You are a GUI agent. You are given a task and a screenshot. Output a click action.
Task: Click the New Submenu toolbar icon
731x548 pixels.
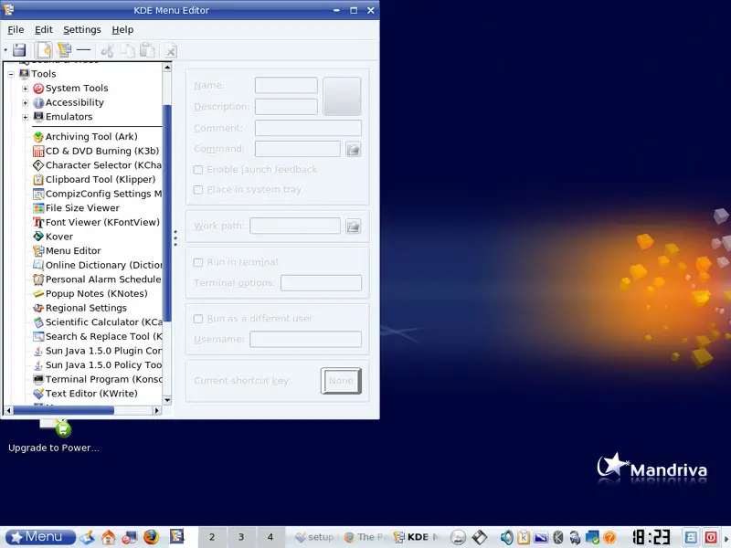point(64,50)
